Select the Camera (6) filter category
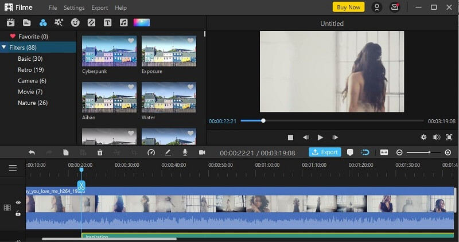 pyautogui.click(x=32, y=81)
